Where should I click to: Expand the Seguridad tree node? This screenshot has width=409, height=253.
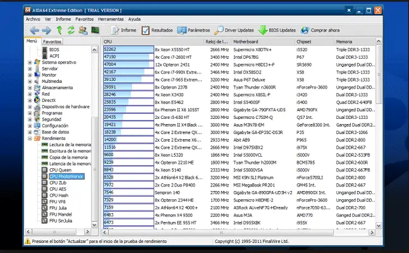pyautogui.click(x=30, y=120)
